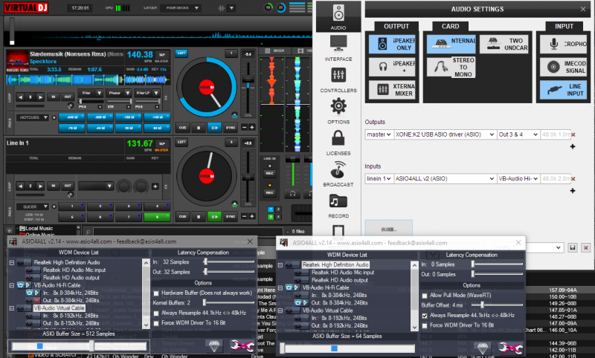Uncheck Always Resample in right ASIO4ALL window

(425, 316)
